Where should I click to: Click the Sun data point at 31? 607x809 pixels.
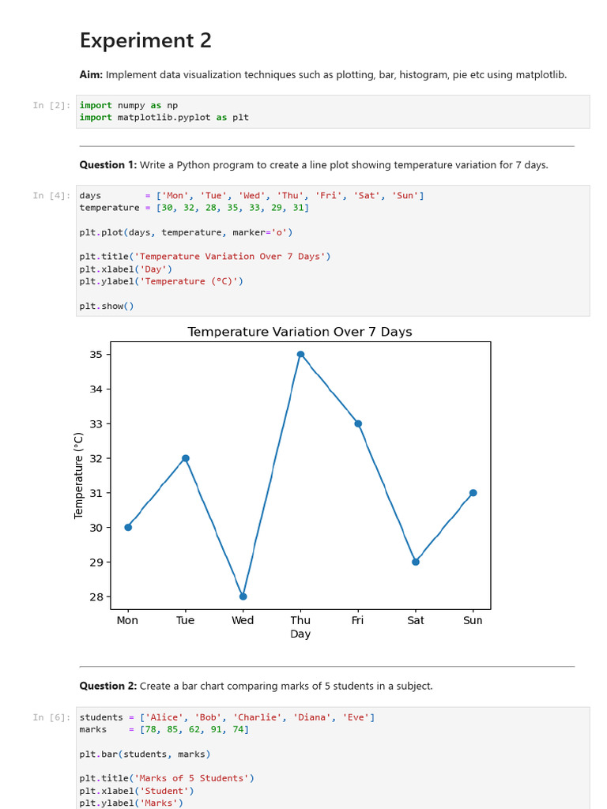tap(473, 493)
